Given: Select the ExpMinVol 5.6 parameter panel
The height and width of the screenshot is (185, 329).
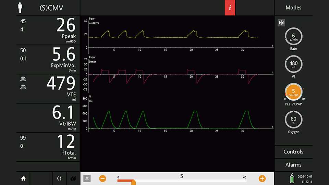Looking at the screenshot, I should [48, 59].
